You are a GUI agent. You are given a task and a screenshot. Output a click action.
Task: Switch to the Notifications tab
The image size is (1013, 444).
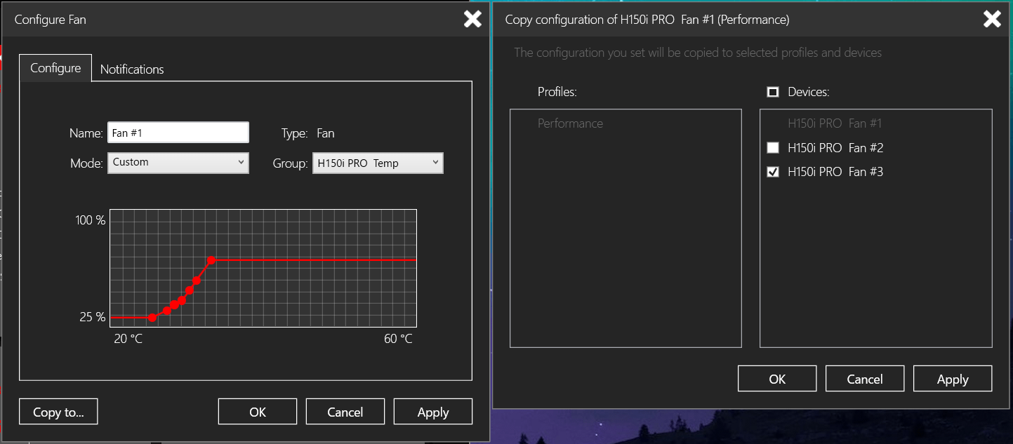[132, 69]
